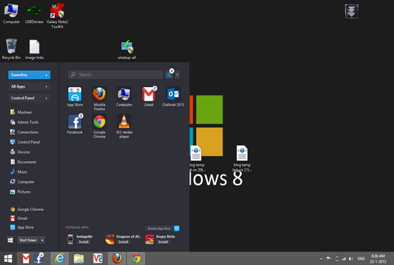
Task: Open Outlook 2013 from the Favorites grid
Action: (x=173, y=96)
